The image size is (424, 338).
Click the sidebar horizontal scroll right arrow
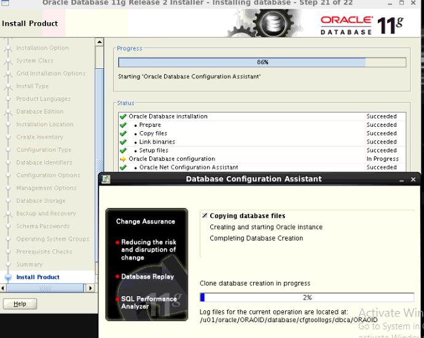(x=90, y=288)
